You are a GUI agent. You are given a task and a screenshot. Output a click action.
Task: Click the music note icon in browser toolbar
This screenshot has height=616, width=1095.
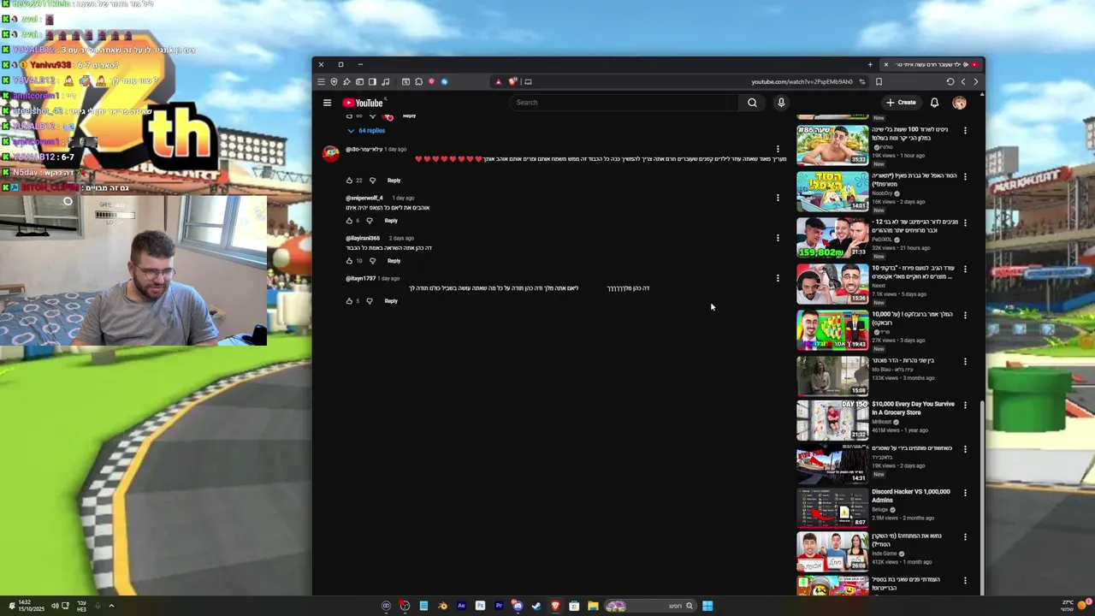385,82
